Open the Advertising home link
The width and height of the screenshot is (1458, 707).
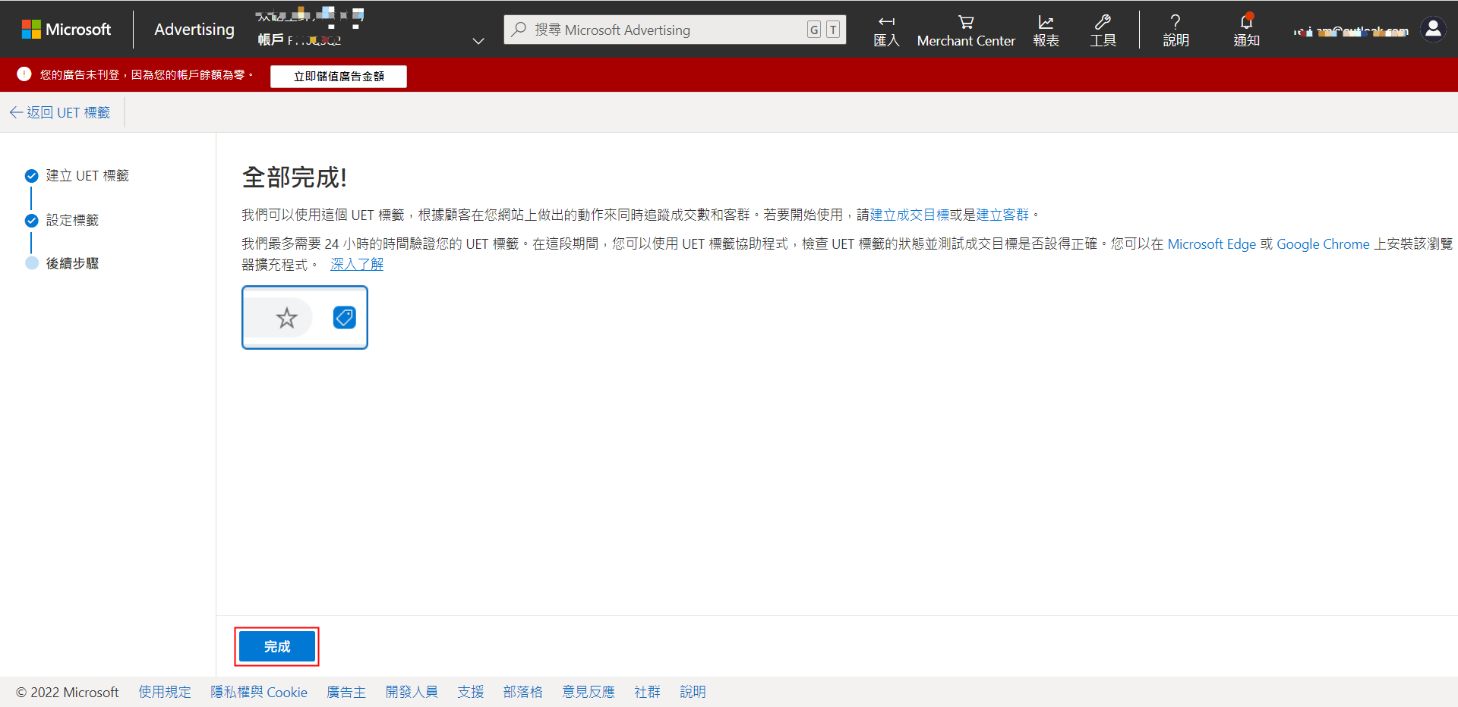[x=194, y=30]
